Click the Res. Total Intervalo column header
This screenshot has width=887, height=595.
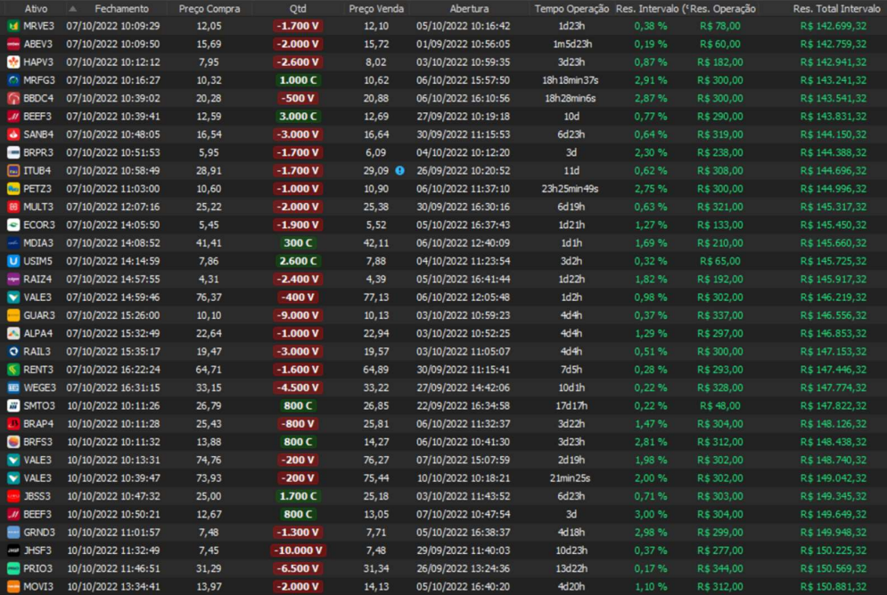pos(828,8)
